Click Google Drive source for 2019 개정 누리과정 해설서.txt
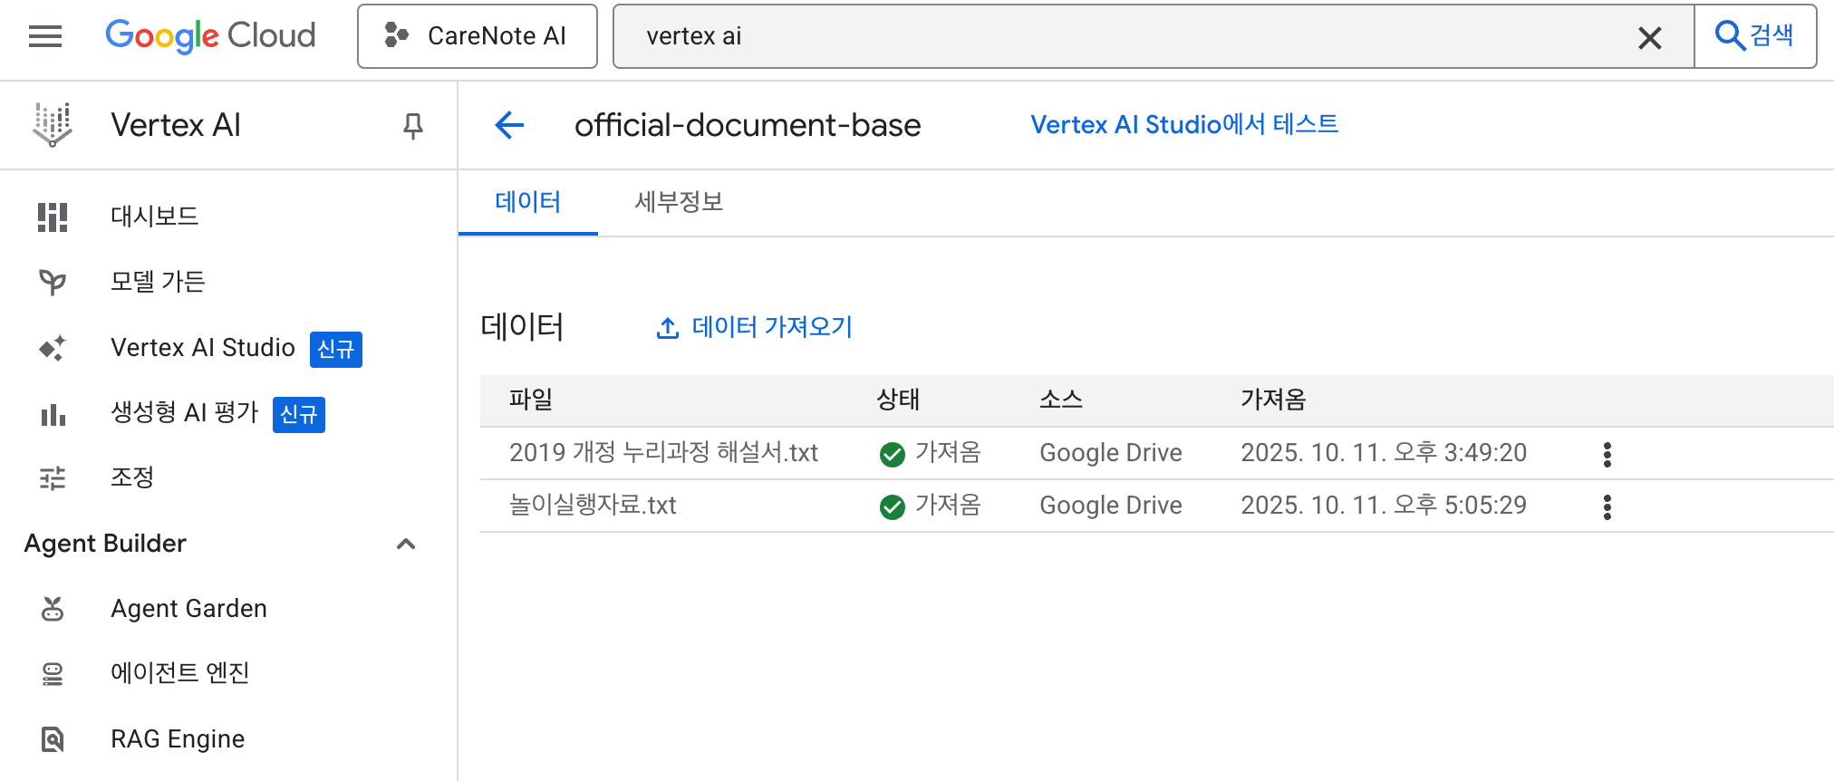The height and width of the screenshot is (781, 1834). point(1111,453)
